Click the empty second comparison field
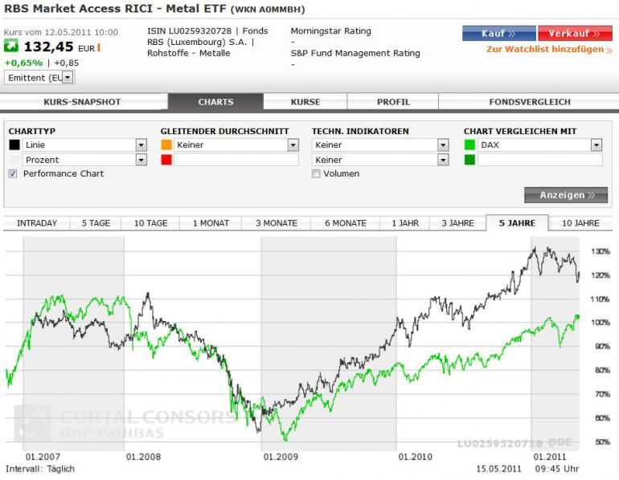This screenshot has height=480, width=619. 540,160
